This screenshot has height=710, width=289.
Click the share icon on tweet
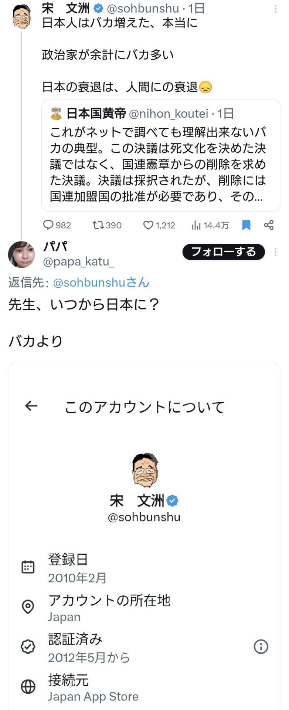point(269,225)
